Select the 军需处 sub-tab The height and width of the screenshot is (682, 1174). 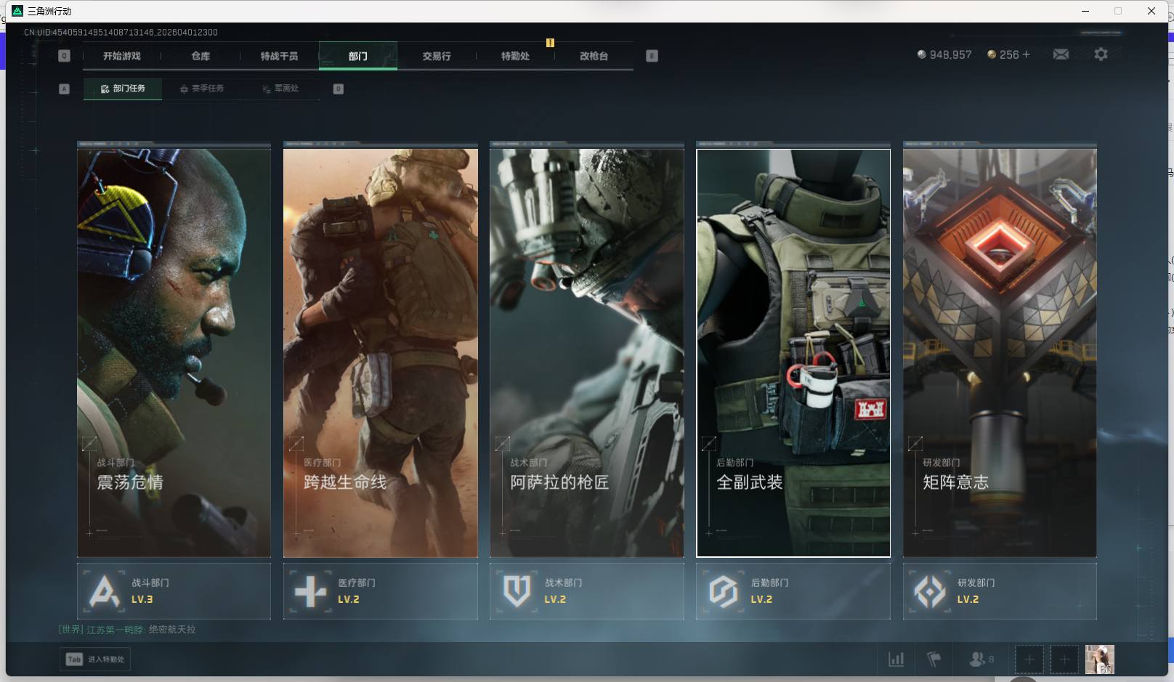[280, 89]
